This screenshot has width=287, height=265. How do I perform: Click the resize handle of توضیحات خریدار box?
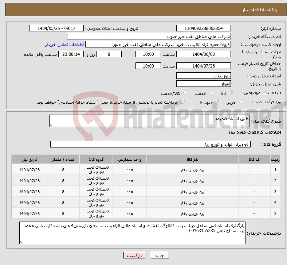coord(21,242)
